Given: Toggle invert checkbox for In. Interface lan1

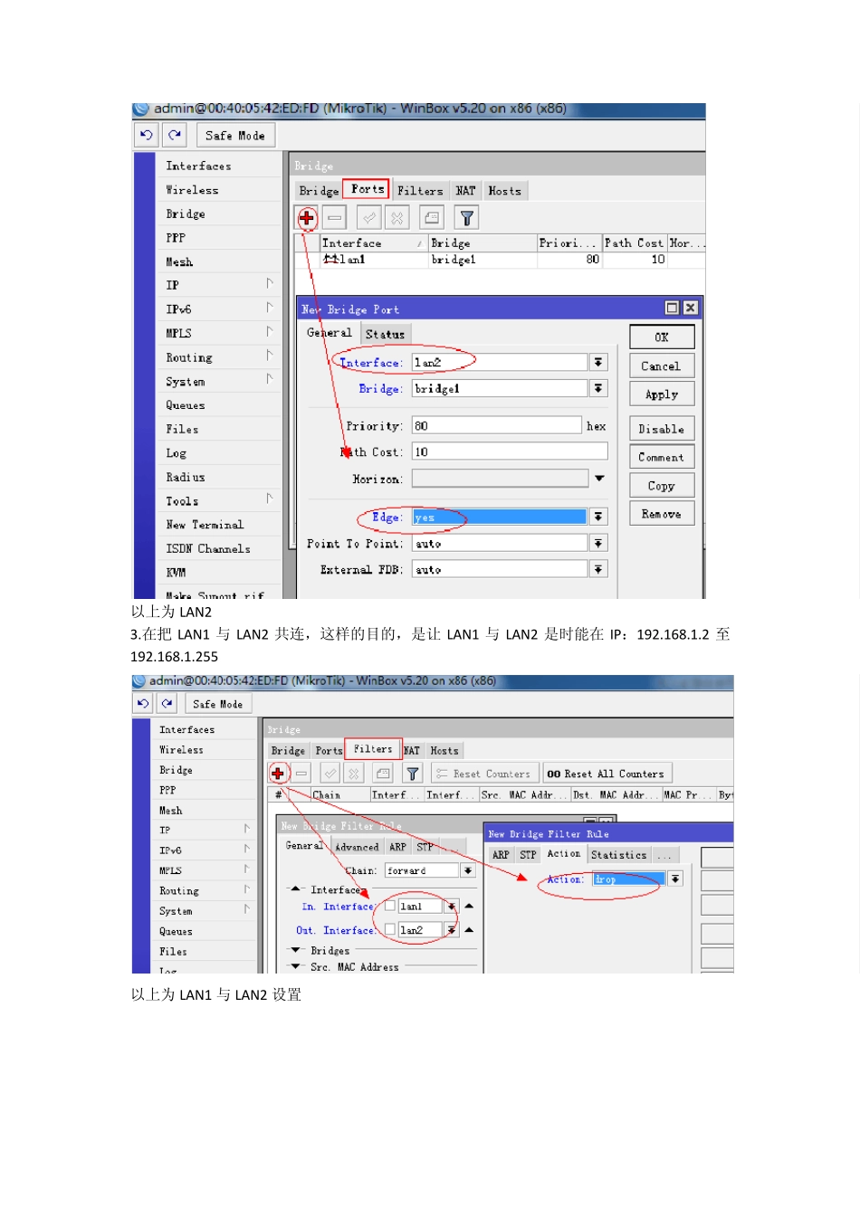Looking at the screenshot, I should click(390, 906).
